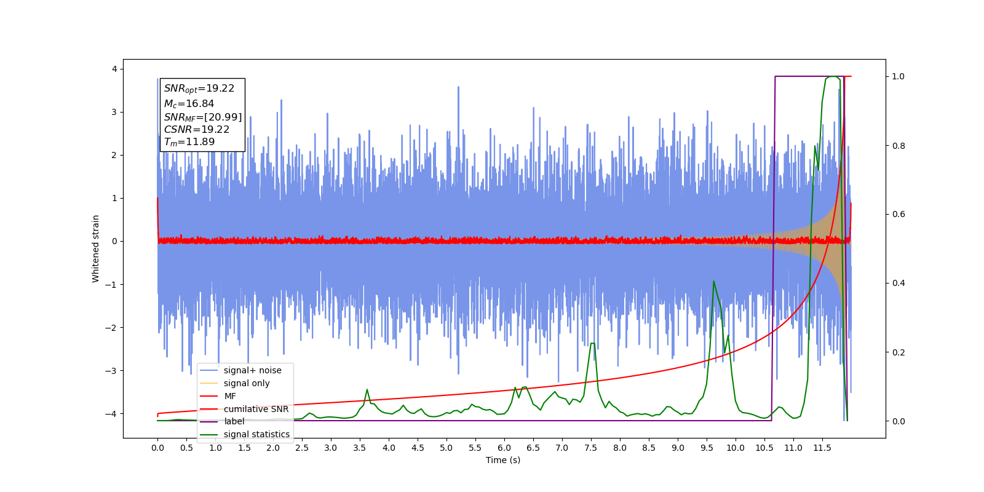
Task: Click the CSNR=19.22 annotation text
Action: point(197,129)
